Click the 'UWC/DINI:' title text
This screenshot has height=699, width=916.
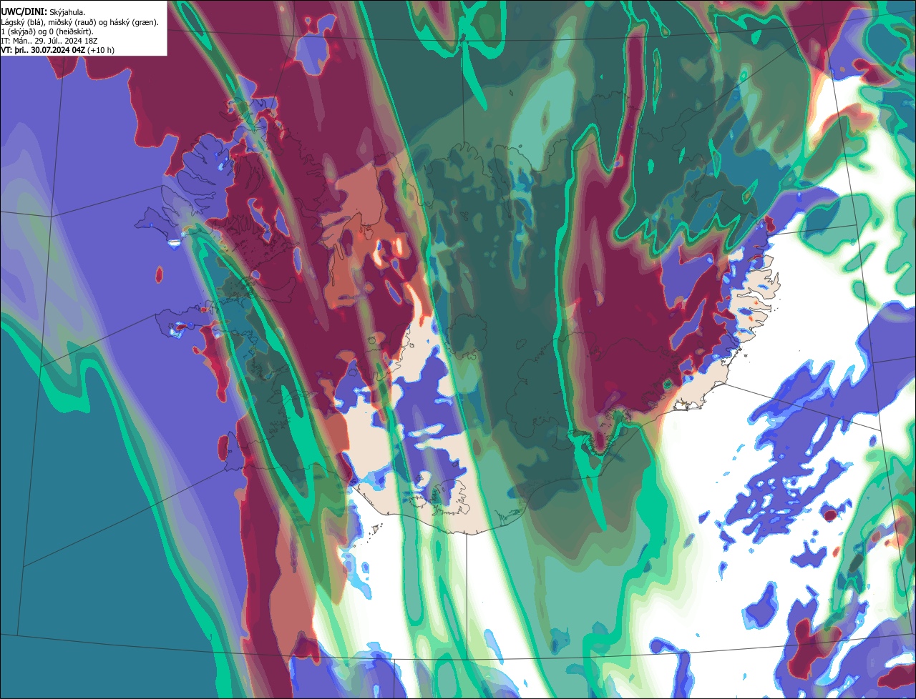click(24, 12)
